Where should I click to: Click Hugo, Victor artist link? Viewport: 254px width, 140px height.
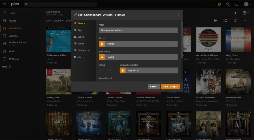click(x=232, y=55)
